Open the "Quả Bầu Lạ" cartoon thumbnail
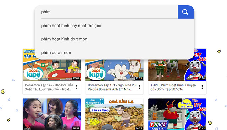Image resolution: width=227 pixels, height=130 pixels. [114, 114]
